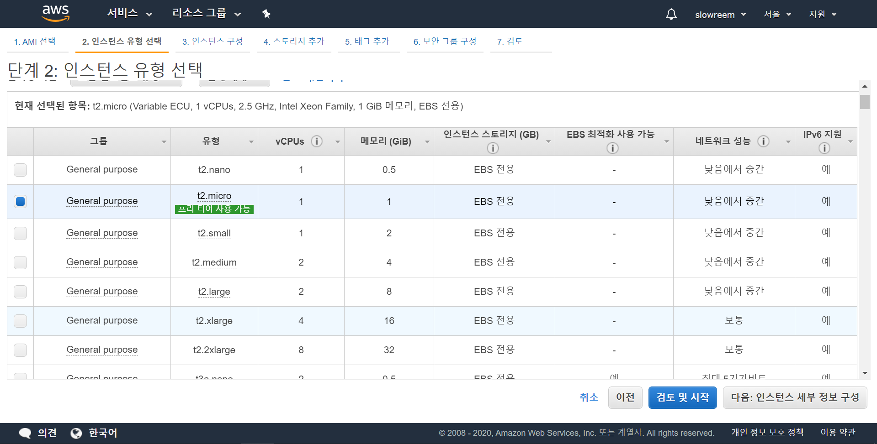
Task: Click the feedback speech bubble icon
Action: coord(25,433)
